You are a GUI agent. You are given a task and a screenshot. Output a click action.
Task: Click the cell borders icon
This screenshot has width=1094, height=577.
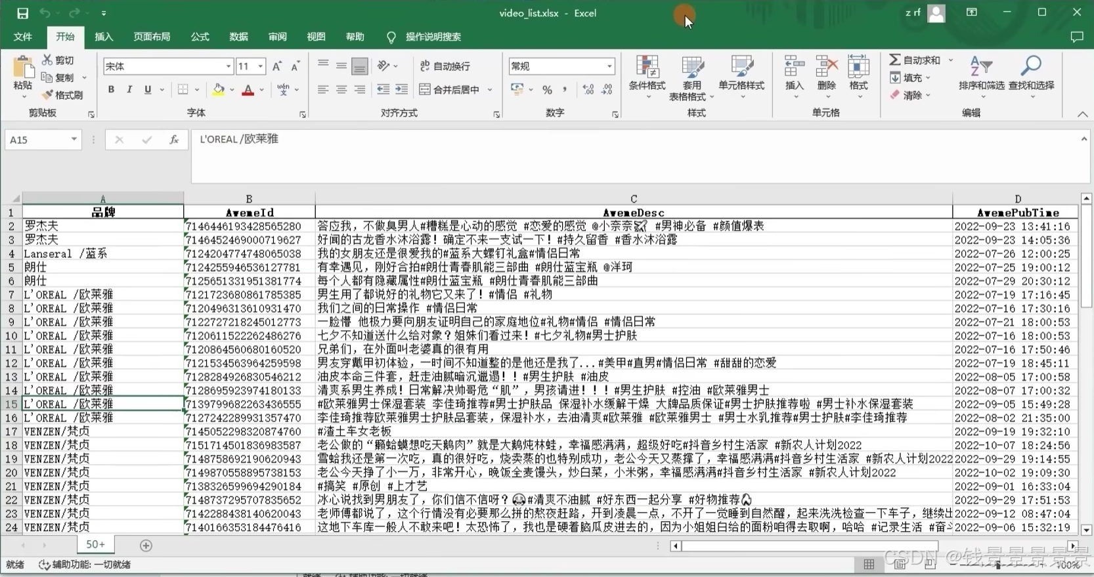pos(183,90)
